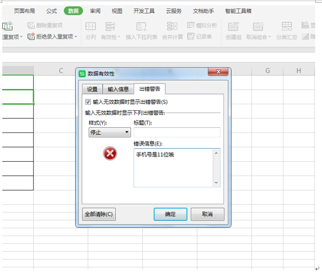Click the 合并计算 consolidate icon
The width and height of the screenshot is (322, 275).
172,26
